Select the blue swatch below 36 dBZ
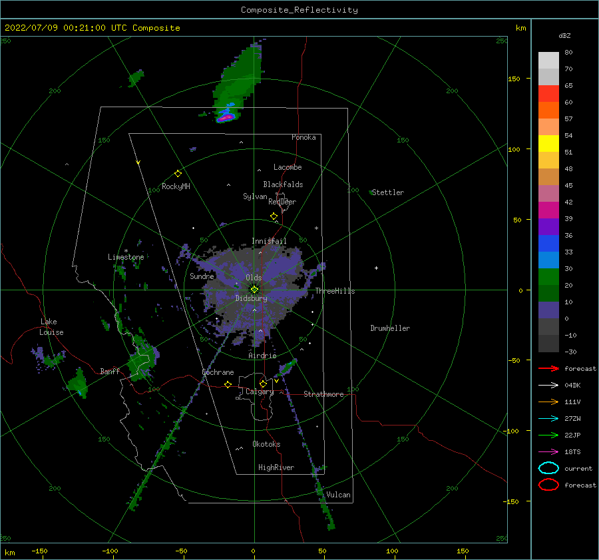Image resolution: width=599 pixels, height=560 pixels. [x=548, y=243]
